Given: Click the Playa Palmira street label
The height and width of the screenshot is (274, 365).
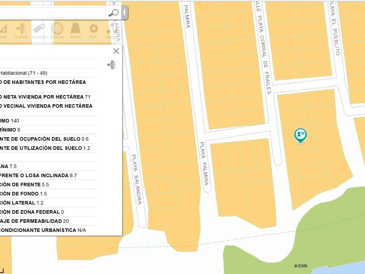Looking at the screenshot, I should [x=204, y=163].
